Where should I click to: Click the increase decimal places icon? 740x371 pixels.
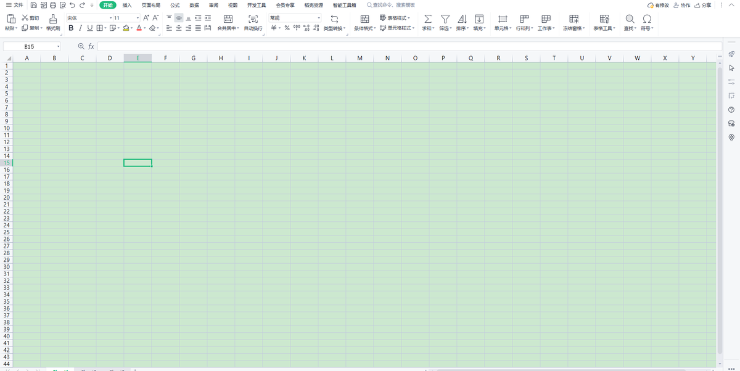[x=306, y=28]
